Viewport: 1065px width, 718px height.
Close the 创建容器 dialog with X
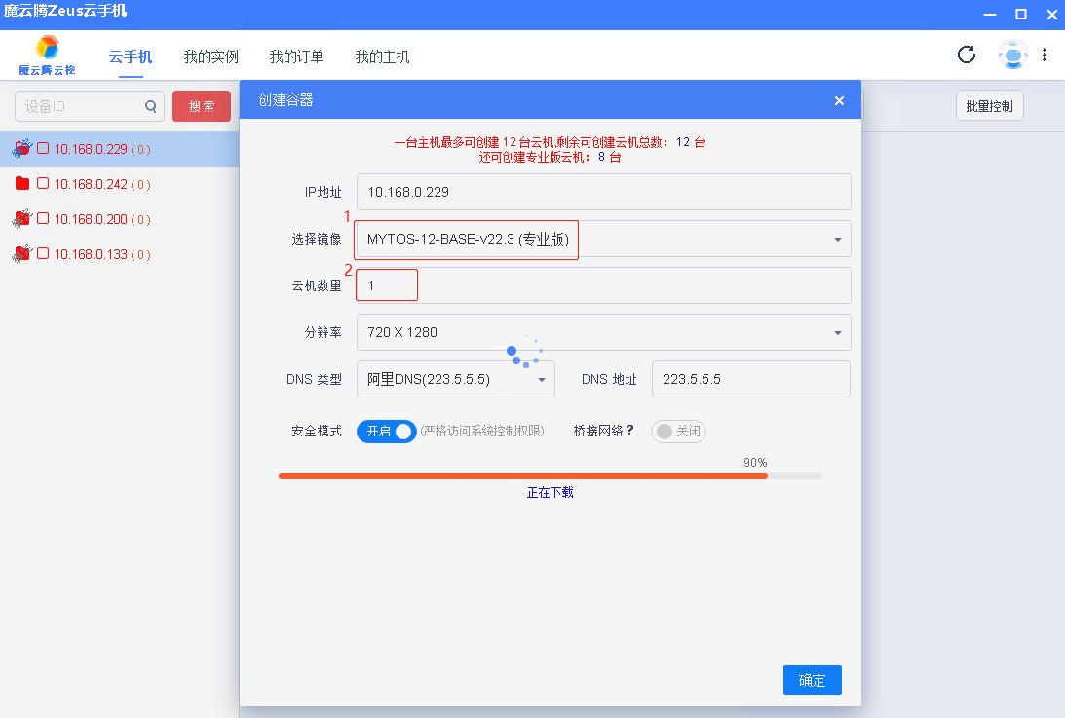tap(839, 100)
